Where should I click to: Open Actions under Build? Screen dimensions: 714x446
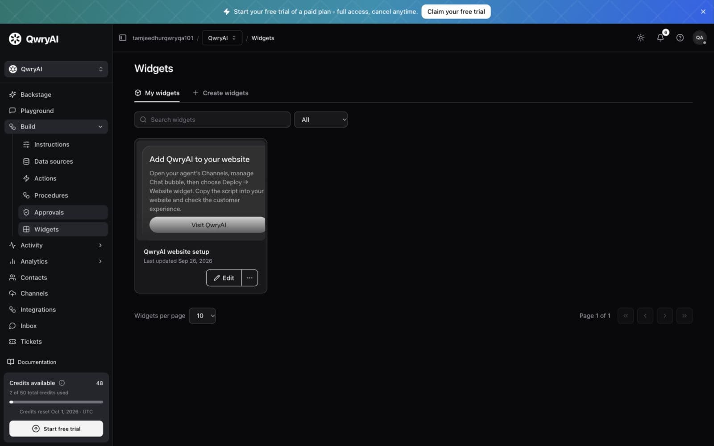[63, 178]
